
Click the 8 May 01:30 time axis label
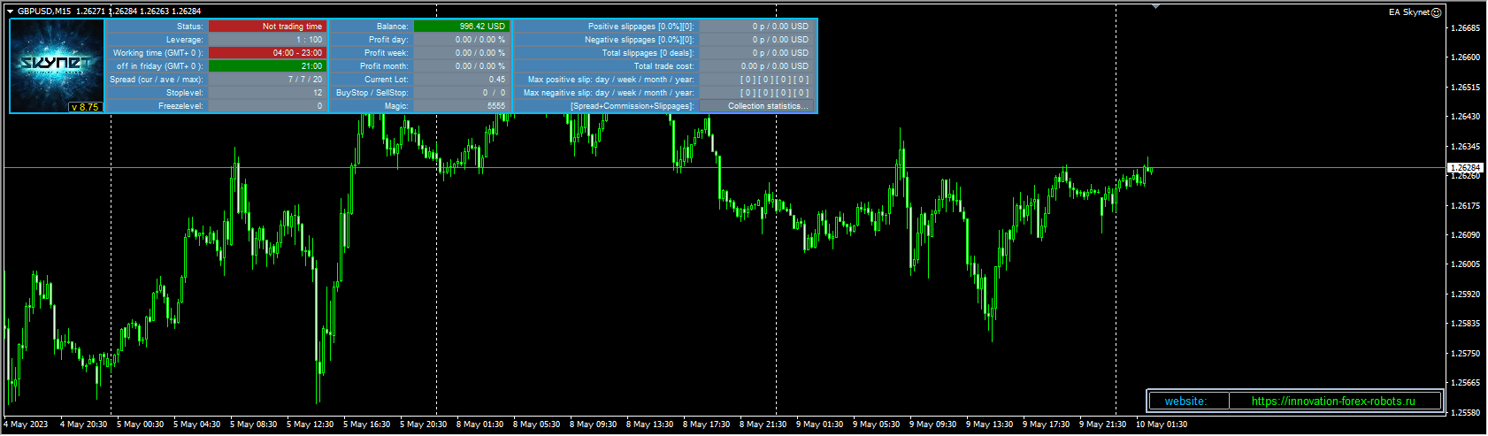point(480,425)
